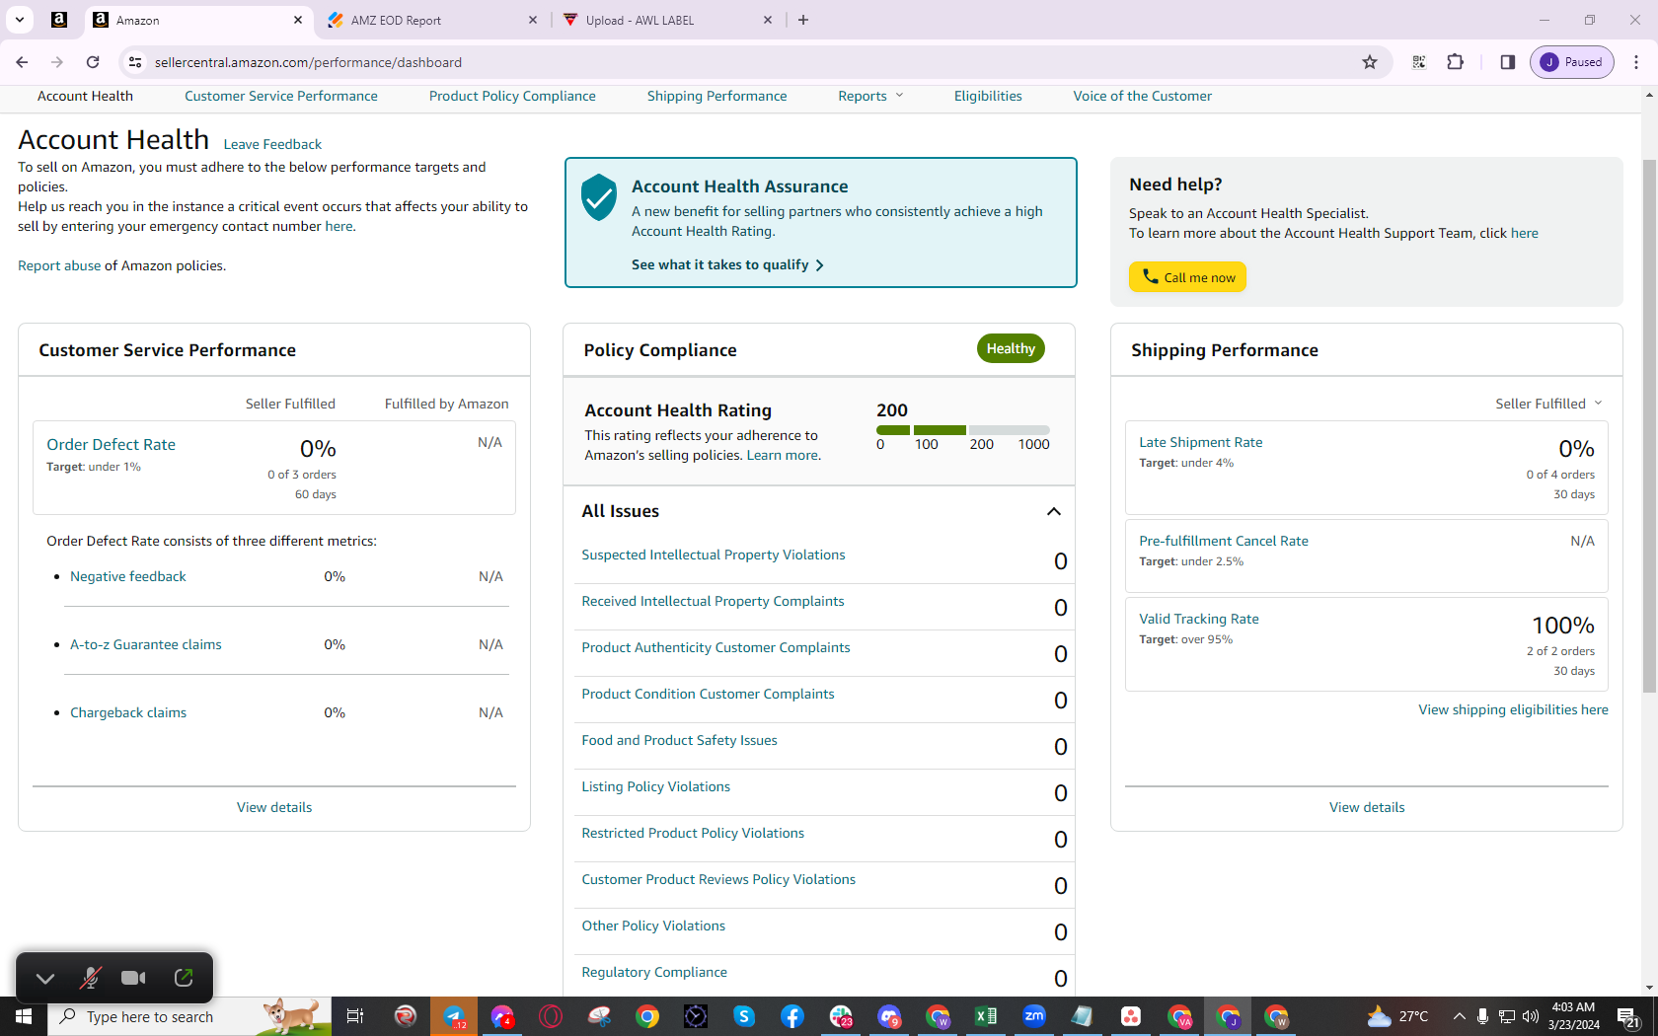Open Food and Product Safety Issues
Viewport: 1658px width, 1036px height.
(680, 740)
